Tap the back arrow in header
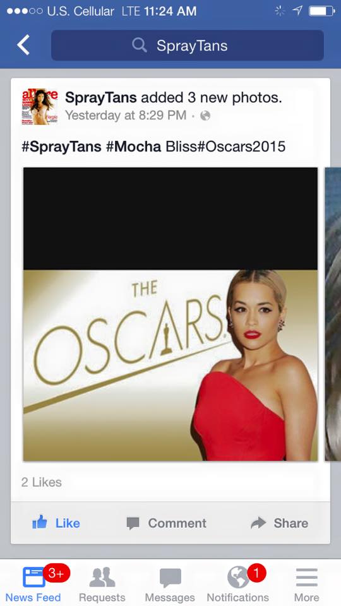This screenshot has height=606, width=341. pyautogui.click(x=23, y=45)
